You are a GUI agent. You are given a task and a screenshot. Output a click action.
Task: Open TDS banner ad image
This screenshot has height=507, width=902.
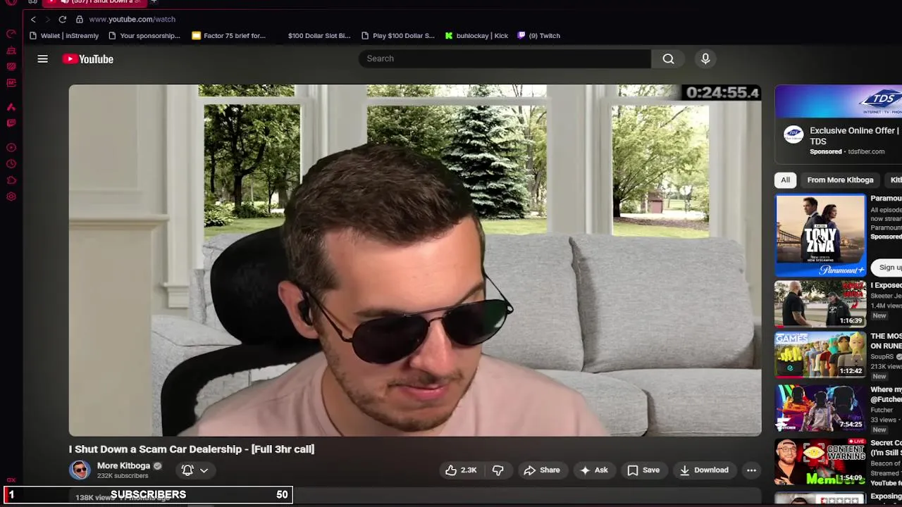point(839,101)
